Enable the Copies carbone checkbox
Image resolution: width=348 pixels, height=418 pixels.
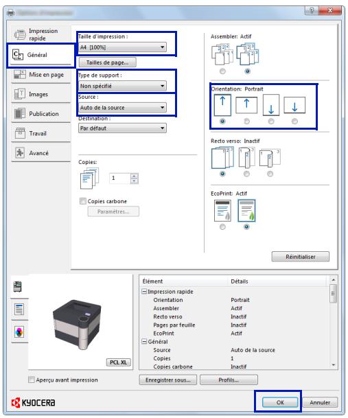click(83, 201)
